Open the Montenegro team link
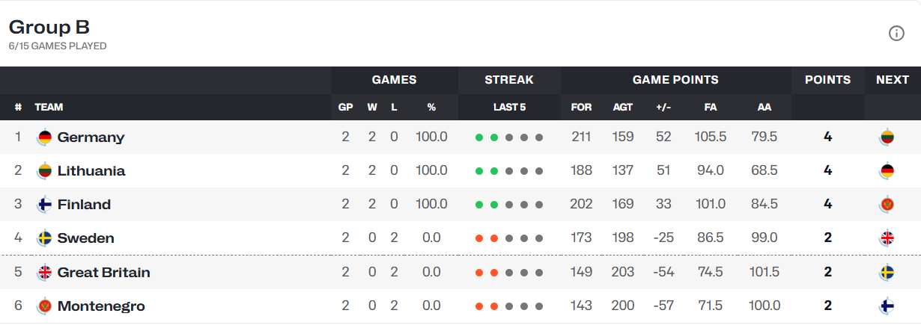 coord(101,306)
